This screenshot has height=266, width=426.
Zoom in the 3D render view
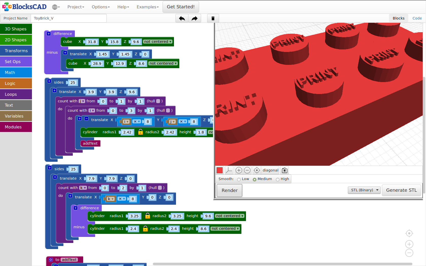pyautogui.click(x=239, y=170)
